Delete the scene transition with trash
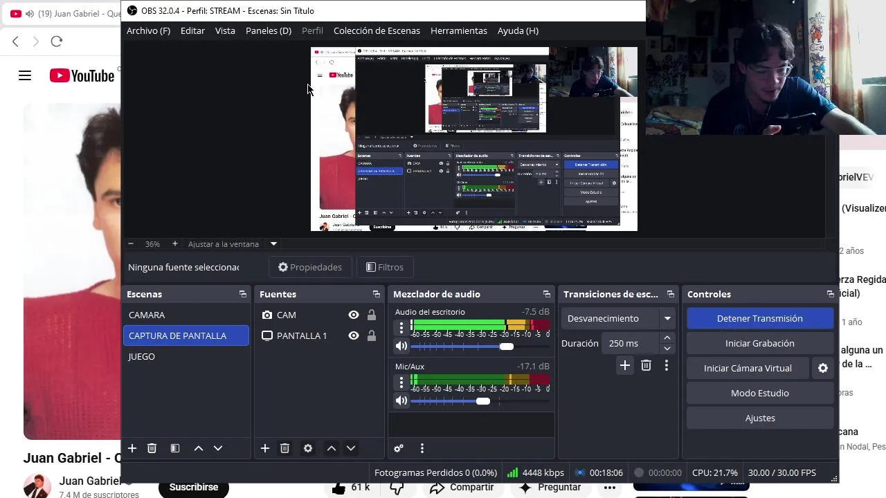This screenshot has width=886, height=498. (x=646, y=365)
